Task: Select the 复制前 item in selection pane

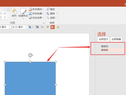Action: [x=105, y=50]
